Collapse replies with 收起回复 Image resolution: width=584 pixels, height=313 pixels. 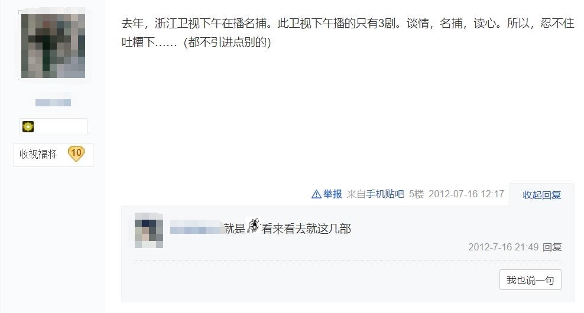541,195
